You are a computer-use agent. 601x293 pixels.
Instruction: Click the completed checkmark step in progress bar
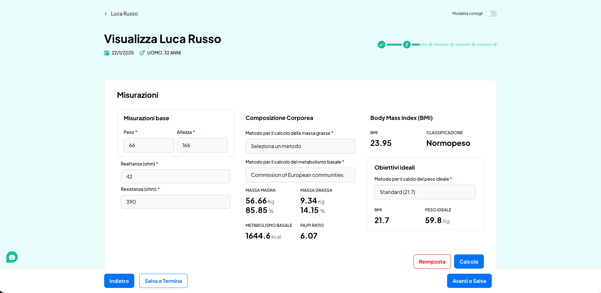382,45
